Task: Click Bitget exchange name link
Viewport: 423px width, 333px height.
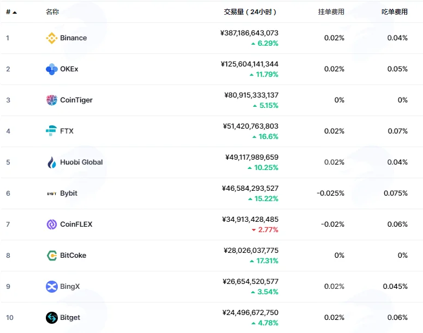Action: click(70, 318)
